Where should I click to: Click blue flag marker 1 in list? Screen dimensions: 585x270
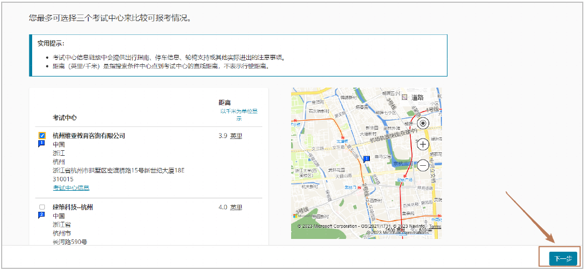tap(42, 144)
